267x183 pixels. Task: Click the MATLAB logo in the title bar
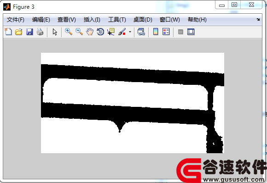(7, 7)
